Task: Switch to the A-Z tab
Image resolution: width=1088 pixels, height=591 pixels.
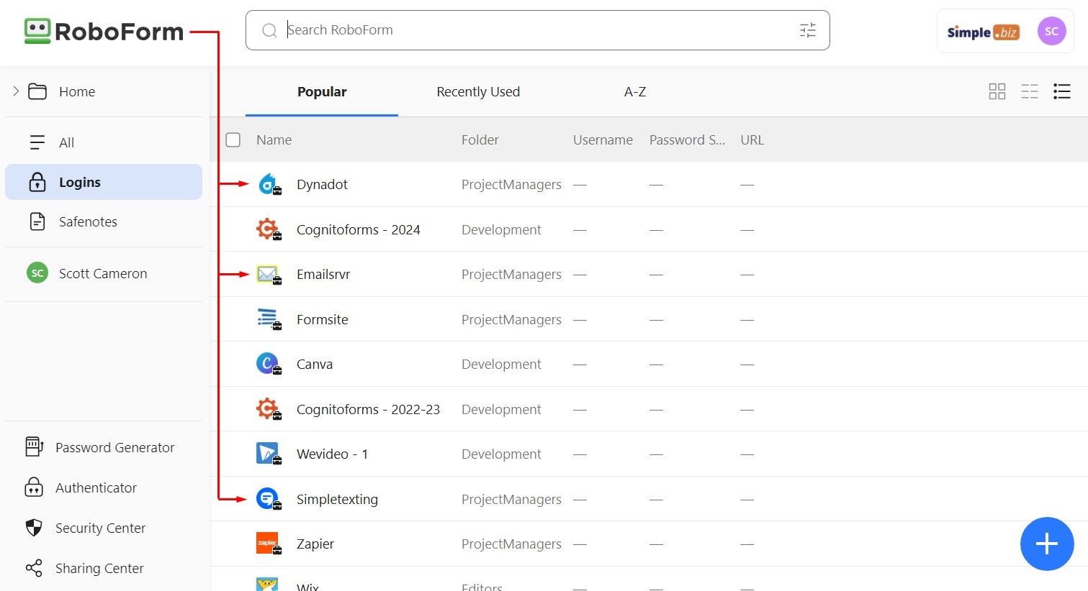Action: tap(635, 92)
